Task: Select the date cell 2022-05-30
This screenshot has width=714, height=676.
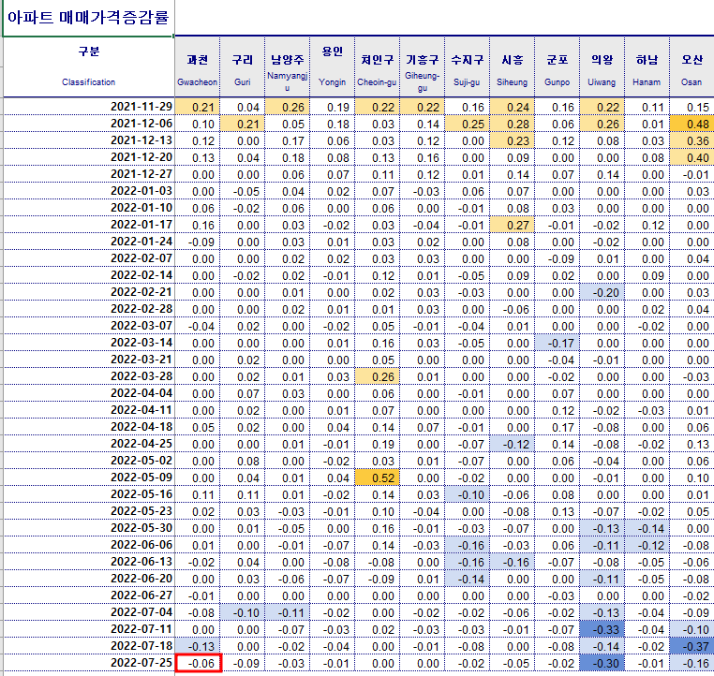Action: [x=88, y=527]
